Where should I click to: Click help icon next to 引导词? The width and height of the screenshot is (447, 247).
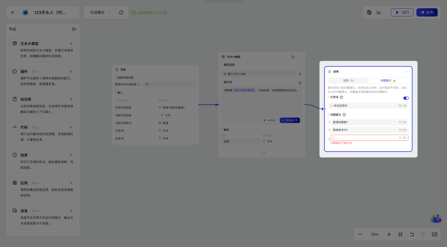pos(341,97)
